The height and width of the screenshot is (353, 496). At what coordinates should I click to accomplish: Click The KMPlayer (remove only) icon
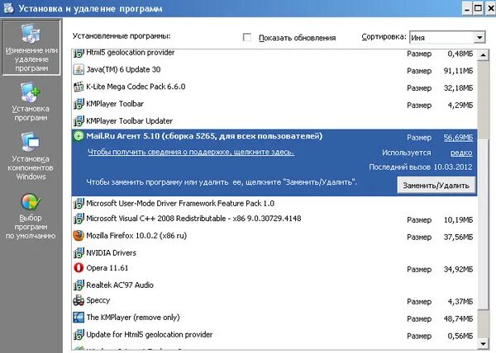(79, 318)
